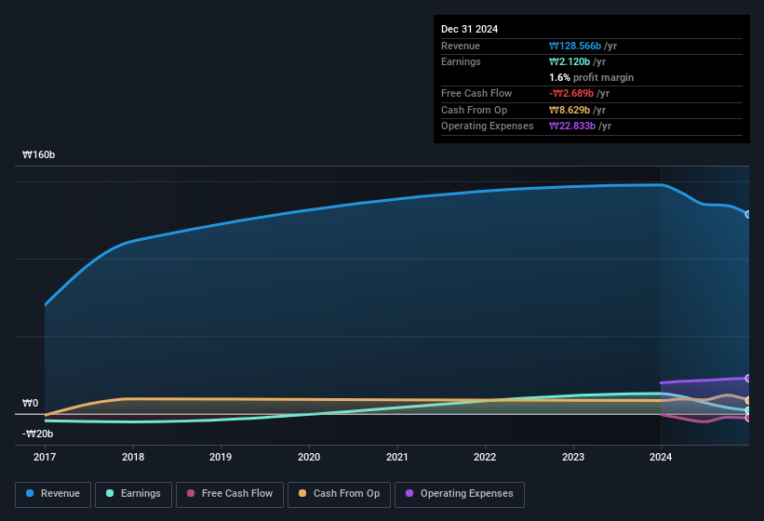Select the 2017 x-axis label
This screenshot has width=764, height=521.
pyautogui.click(x=45, y=457)
